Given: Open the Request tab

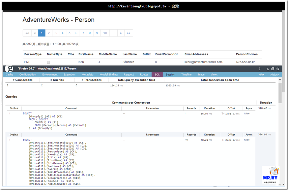Looking at the screenshot, I should (129, 75).
